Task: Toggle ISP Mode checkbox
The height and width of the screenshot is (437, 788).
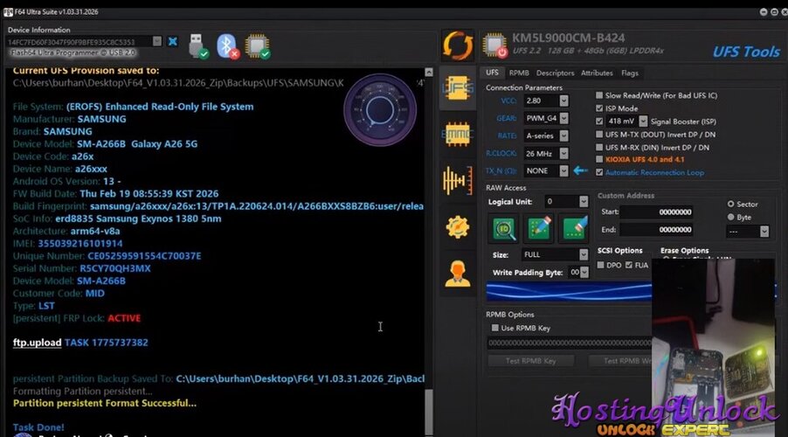Action: pyautogui.click(x=599, y=108)
